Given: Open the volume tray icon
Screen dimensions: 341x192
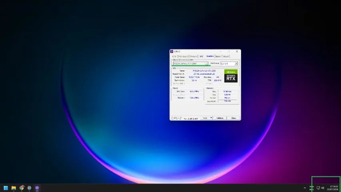Looking at the screenshot, I should pos(323,188).
